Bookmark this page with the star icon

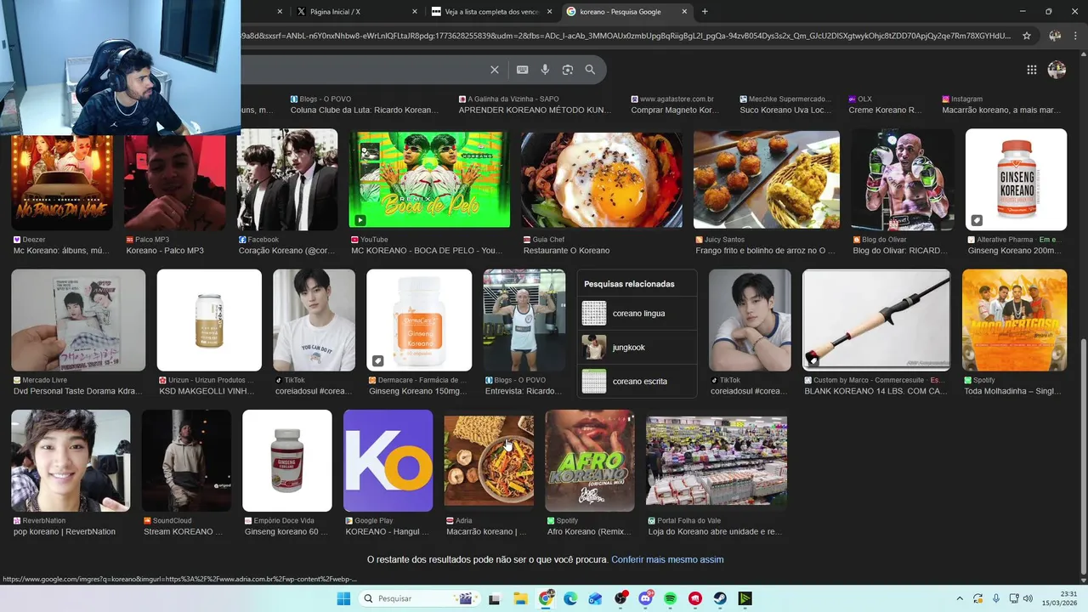pos(1027,36)
